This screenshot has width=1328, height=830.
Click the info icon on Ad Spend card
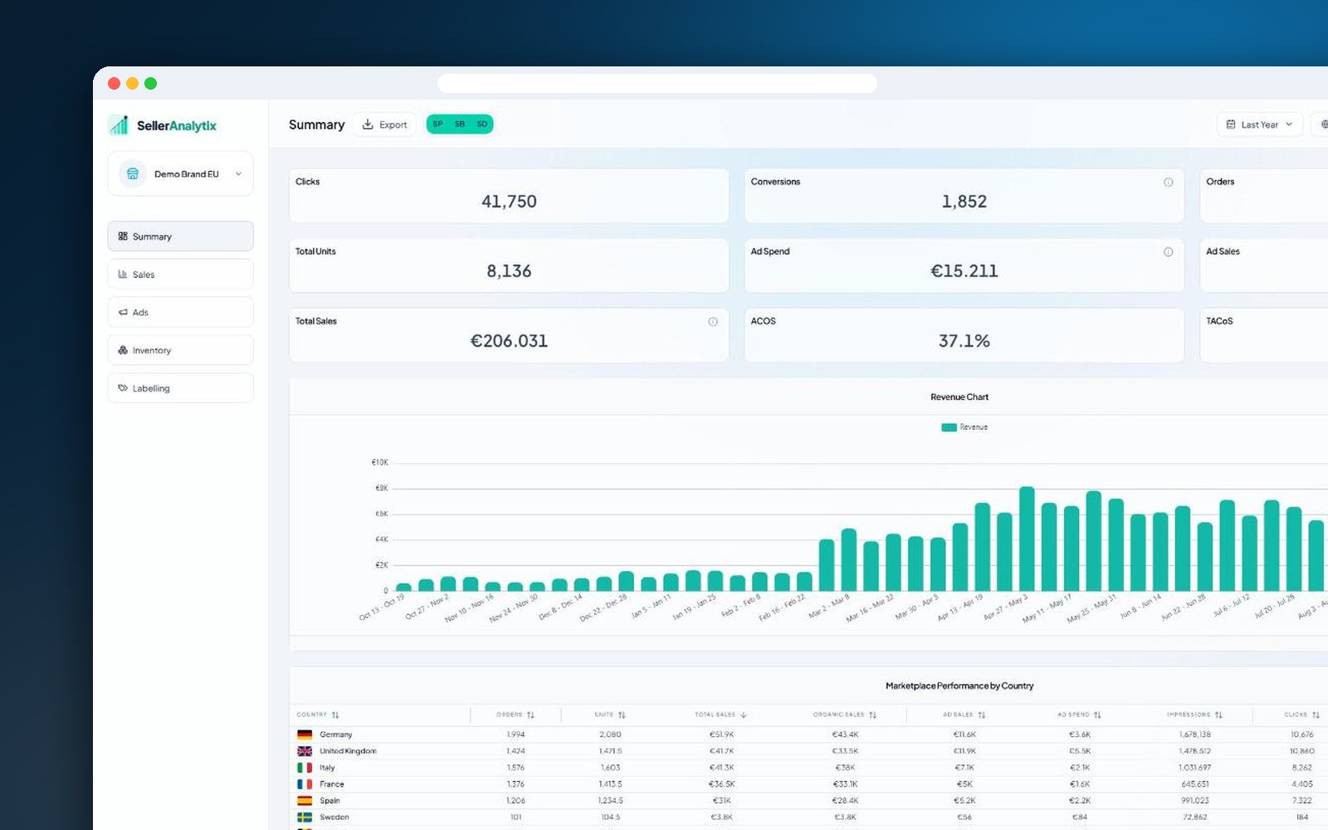click(1168, 251)
